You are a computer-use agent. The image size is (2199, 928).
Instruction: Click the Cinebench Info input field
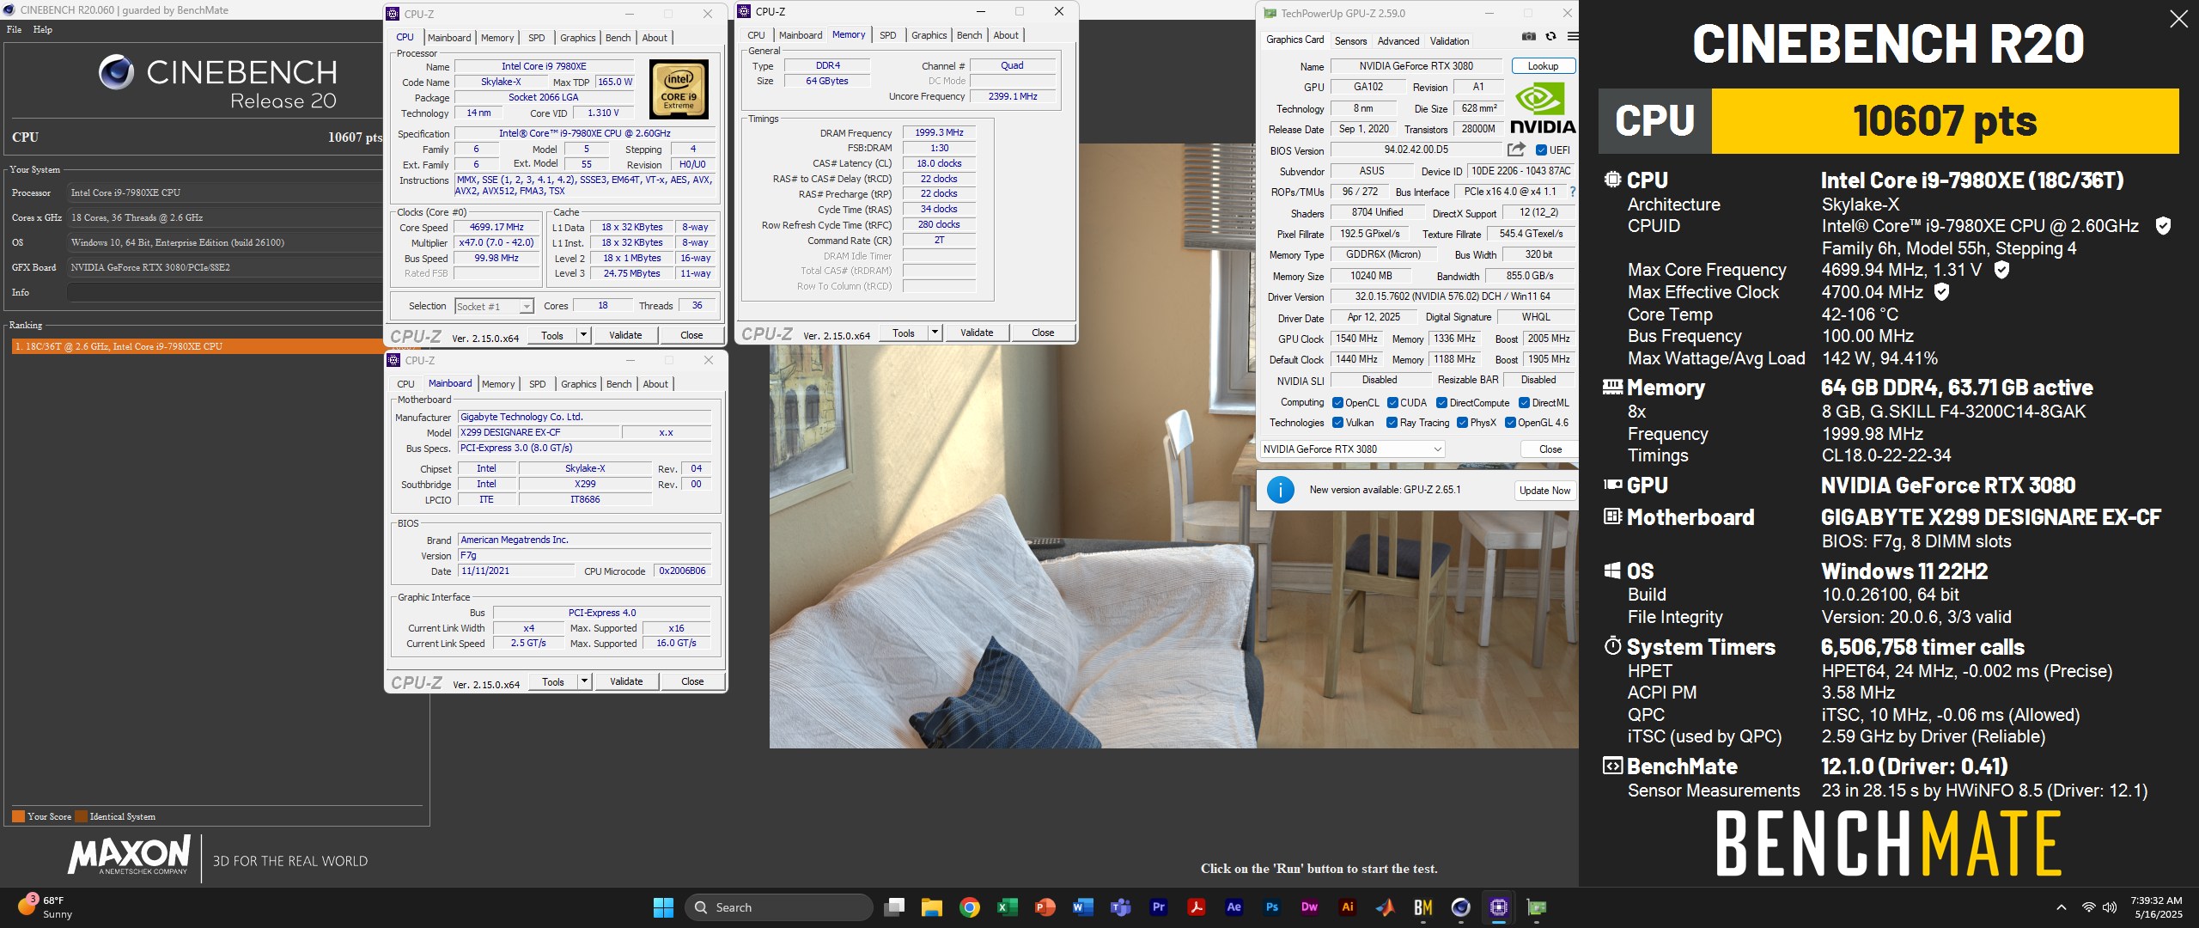click(x=225, y=292)
